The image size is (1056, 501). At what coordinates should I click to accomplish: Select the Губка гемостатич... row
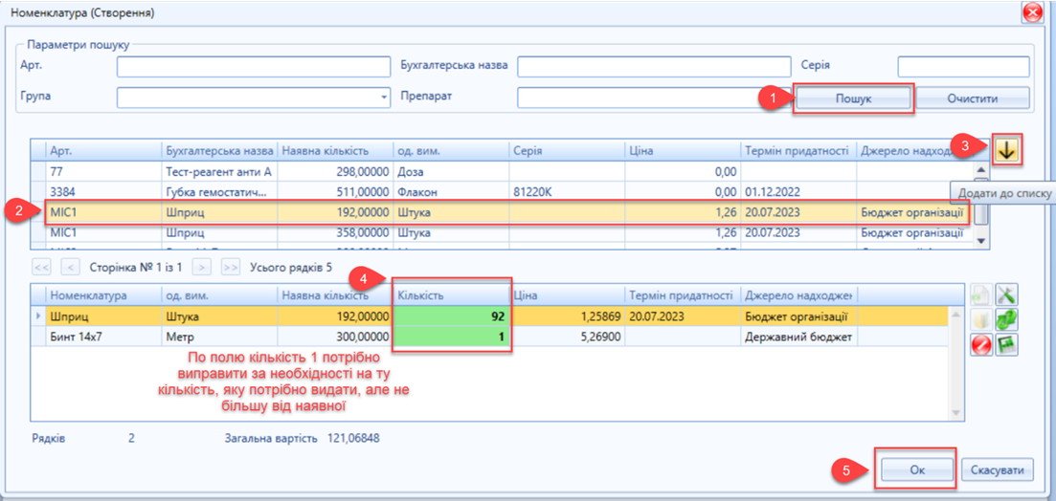504,192
